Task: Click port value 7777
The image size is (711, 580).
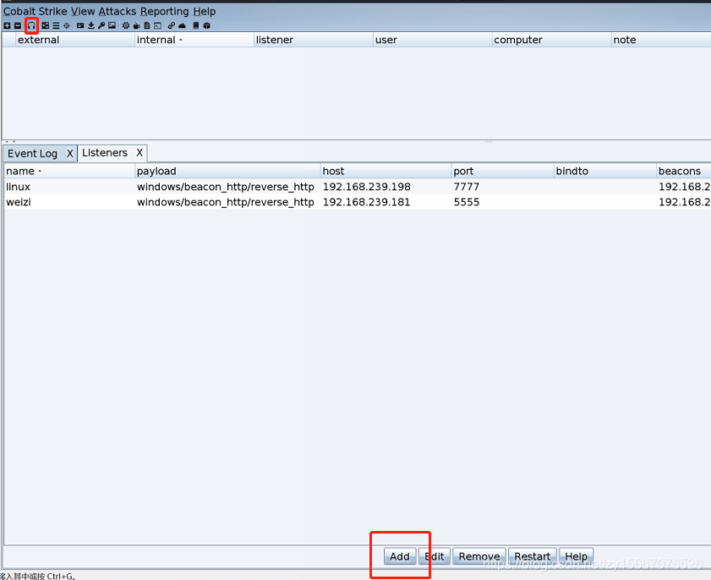Action: (x=466, y=187)
